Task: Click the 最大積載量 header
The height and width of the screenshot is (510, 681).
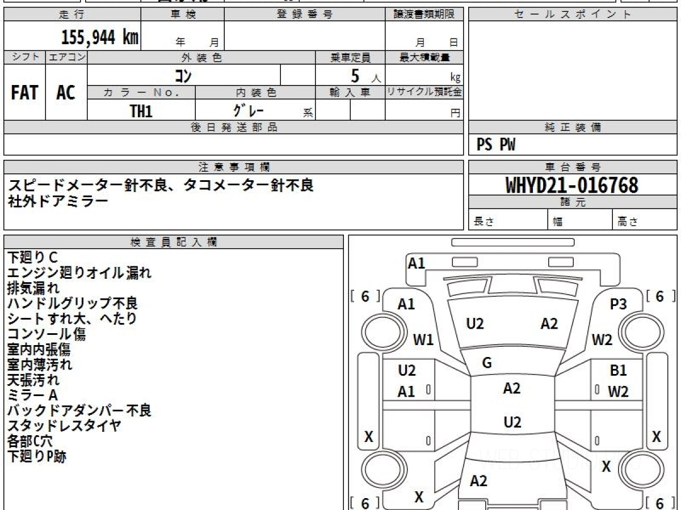Action: (424, 57)
